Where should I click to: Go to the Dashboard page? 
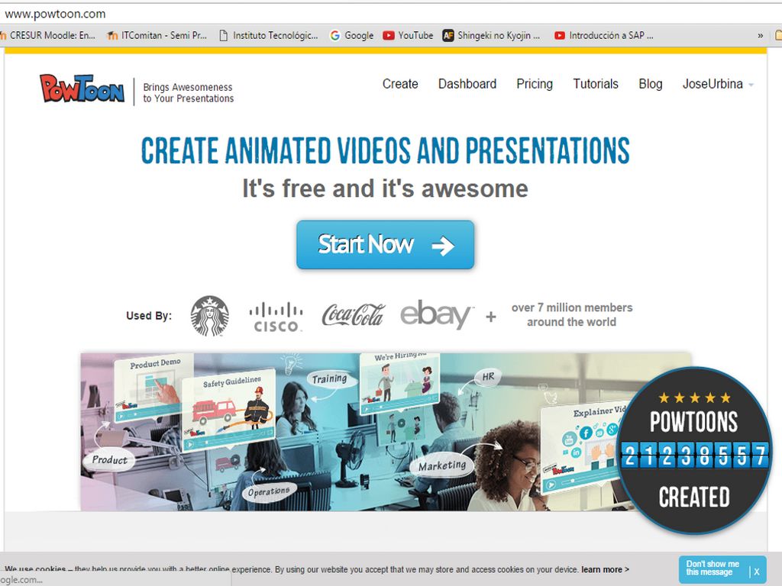click(x=467, y=84)
